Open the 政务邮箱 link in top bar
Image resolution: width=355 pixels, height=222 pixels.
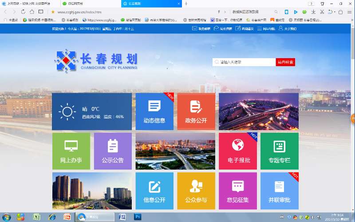[201, 28]
